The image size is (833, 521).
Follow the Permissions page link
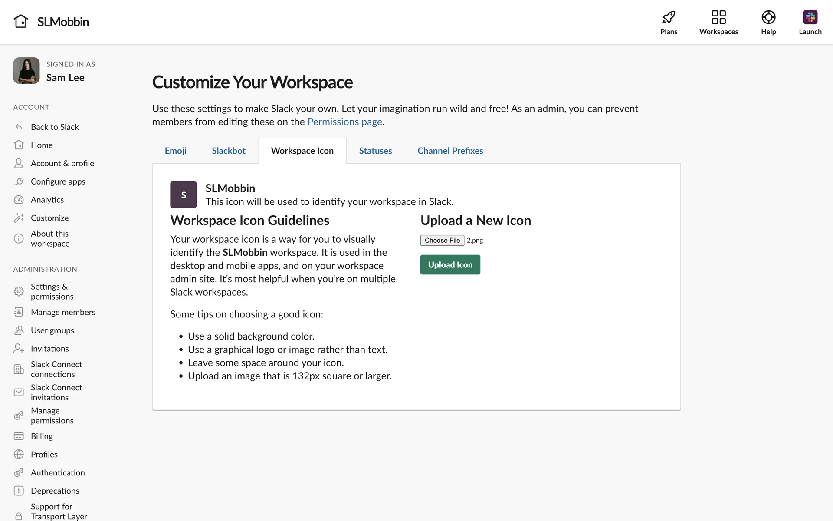click(344, 122)
